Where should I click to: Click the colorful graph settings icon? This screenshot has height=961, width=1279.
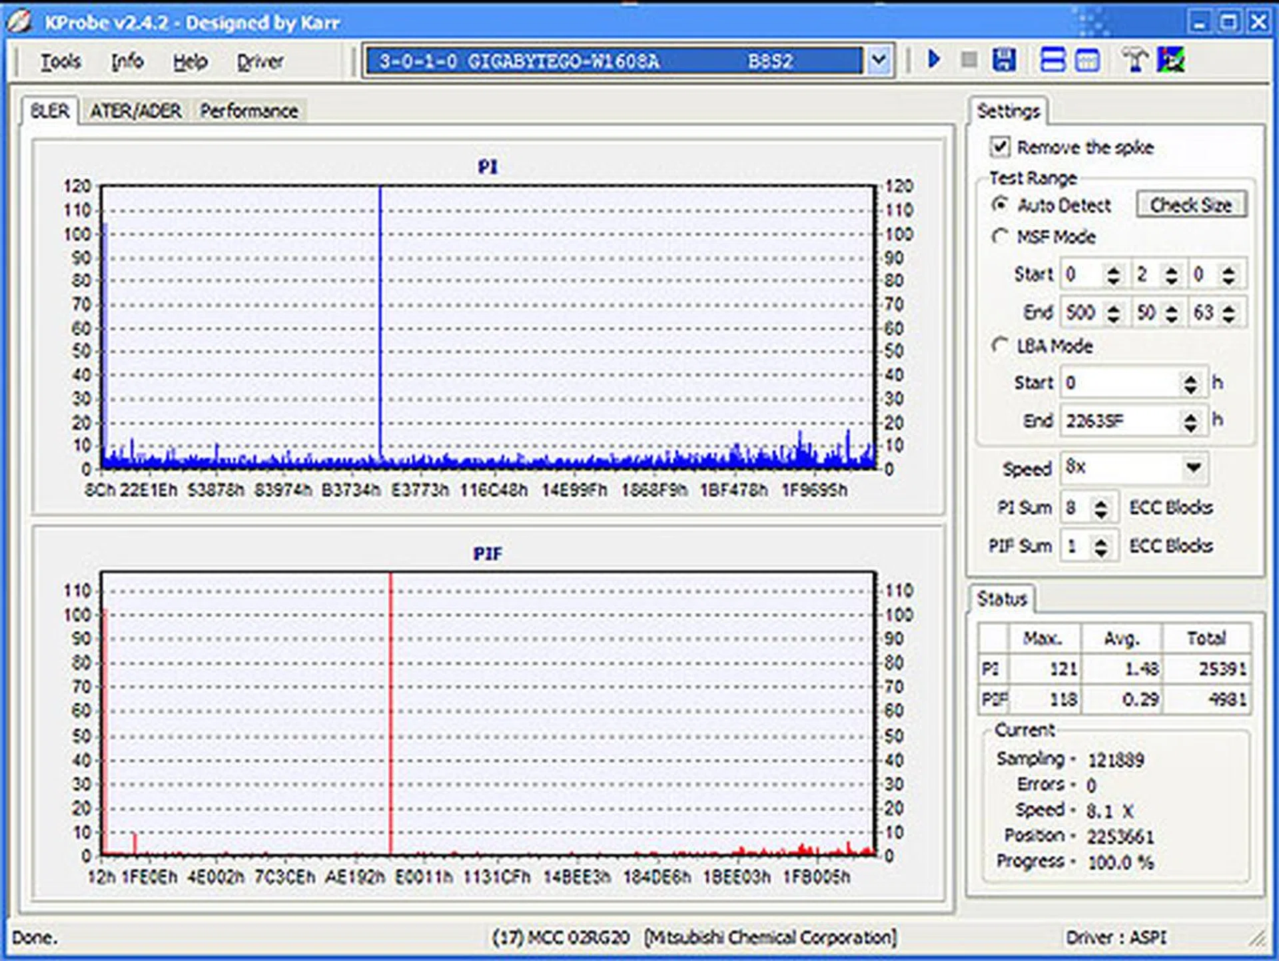click(1170, 61)
